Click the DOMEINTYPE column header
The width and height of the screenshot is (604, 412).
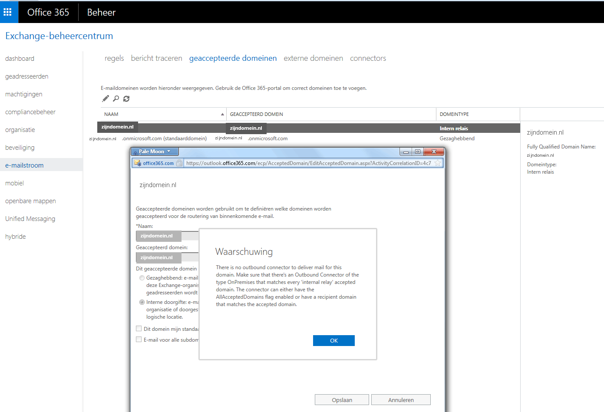pos(478,114)
